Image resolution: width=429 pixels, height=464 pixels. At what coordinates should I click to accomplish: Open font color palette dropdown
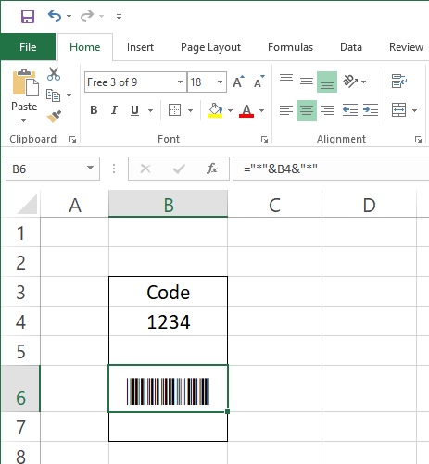pyautogui.click(x=262, y=110)
